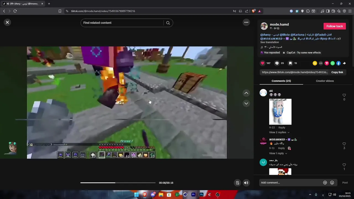Like the third comment with 1 like
The height and width of the screenshot is (199, 354).
coord(344,165)
